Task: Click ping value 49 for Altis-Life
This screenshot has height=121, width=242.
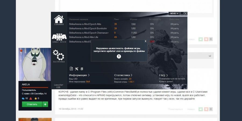Action: (115, 37)
